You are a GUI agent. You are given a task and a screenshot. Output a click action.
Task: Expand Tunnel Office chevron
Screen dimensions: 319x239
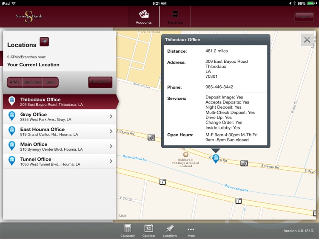click(111, 161)
